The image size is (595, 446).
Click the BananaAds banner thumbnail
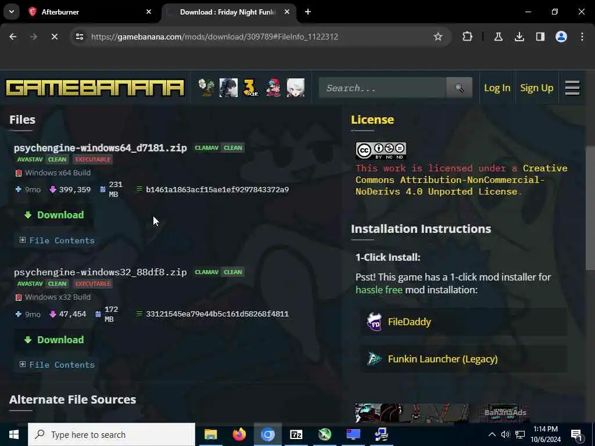click(x=506, y=413)
